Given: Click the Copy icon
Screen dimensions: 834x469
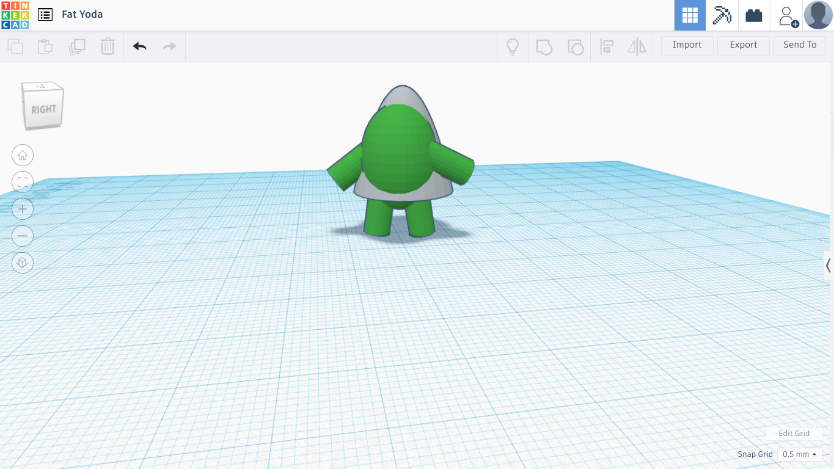Looking at the screenshot, I should [x=15, y=46].
